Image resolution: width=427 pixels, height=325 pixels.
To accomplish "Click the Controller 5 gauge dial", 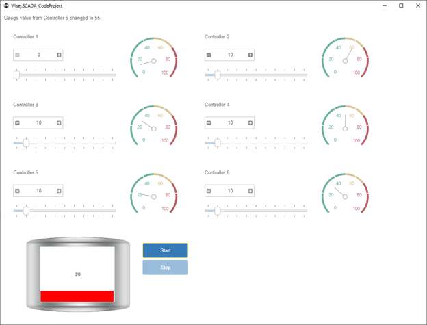I will tap(154, 194).
